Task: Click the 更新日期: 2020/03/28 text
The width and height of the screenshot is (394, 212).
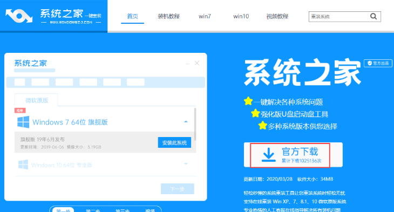Action: point(268,179)
